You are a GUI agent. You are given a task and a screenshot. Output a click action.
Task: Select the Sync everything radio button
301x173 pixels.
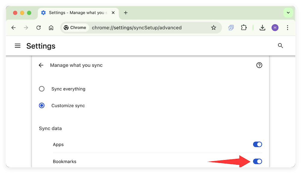pos(42,89)
